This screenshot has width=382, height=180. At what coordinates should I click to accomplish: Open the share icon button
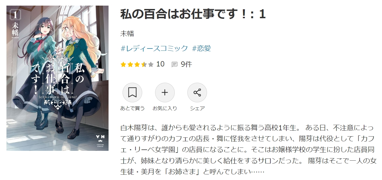click(197, 93)
